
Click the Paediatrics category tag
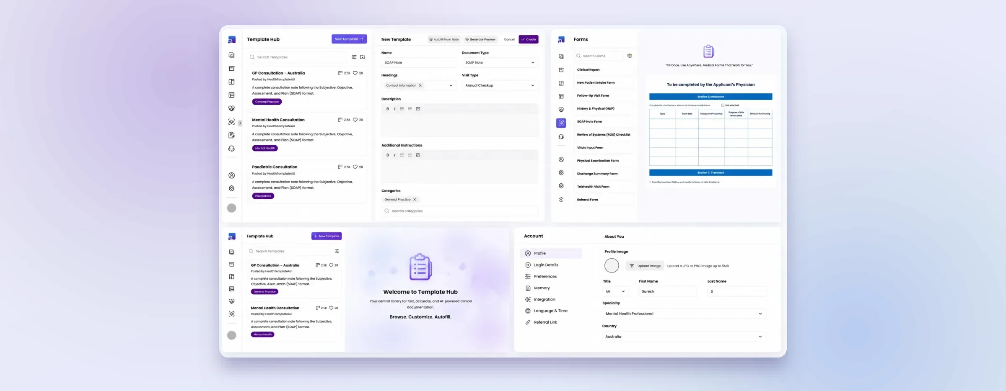[263, 196]
